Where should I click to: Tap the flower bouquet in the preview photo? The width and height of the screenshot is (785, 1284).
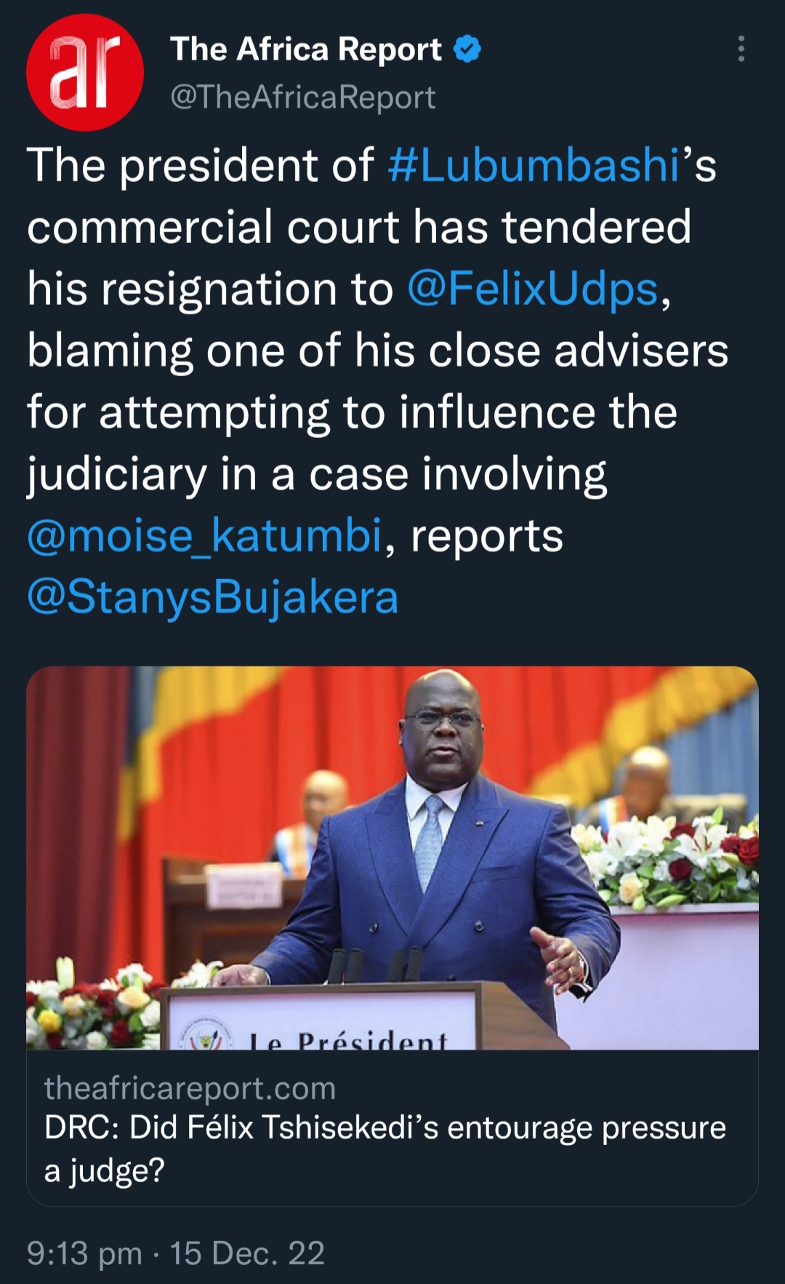[x=661, y=858]
